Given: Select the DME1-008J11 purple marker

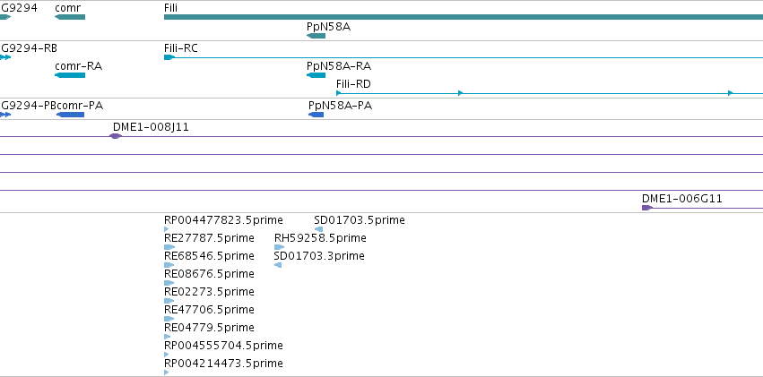Looking at the screenshot, I should [x=116, y=136].
